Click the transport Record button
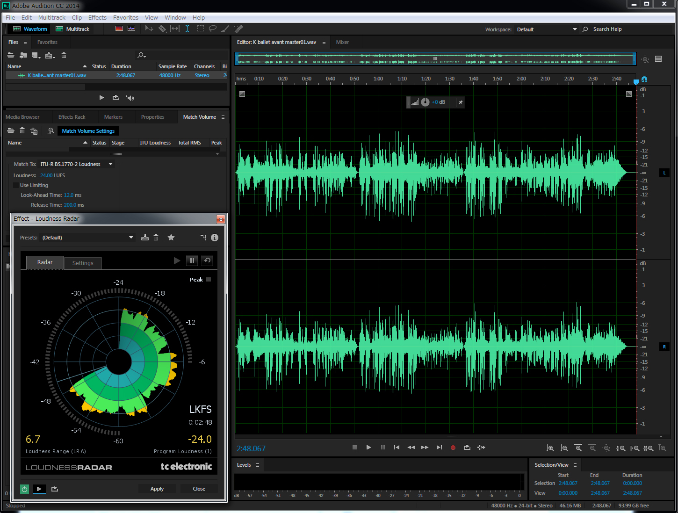This screenshot has height=513, width=678. click(x=453, y=448)
